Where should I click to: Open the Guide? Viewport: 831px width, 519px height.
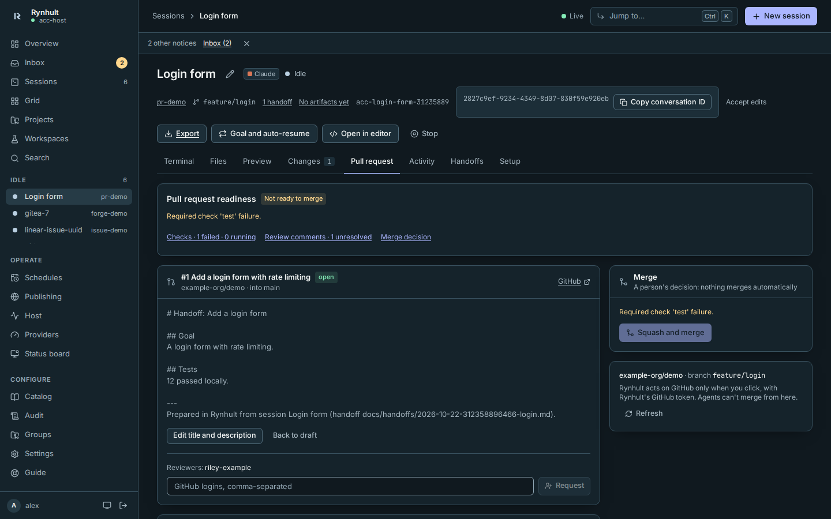pyautogui.click(x=69, y=473)
